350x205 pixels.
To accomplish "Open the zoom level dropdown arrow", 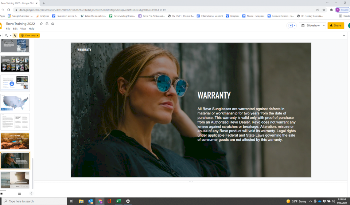I will tap(11, 36).
